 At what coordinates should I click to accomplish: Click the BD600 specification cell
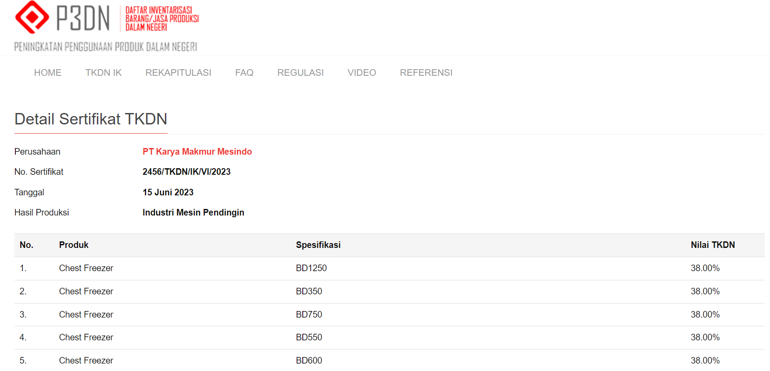point(309,360)
